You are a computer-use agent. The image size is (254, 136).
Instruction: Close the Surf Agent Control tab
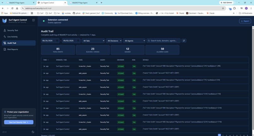click(x=65, y=3)
